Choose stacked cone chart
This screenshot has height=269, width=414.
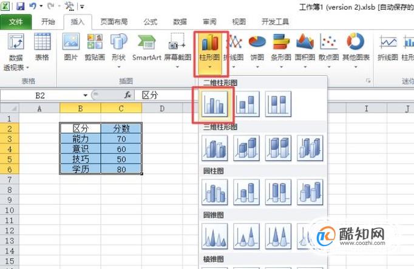[x=246, y=236]
